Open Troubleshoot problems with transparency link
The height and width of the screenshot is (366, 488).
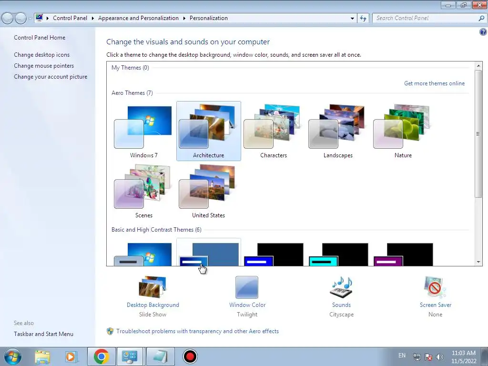click(197, 331)
